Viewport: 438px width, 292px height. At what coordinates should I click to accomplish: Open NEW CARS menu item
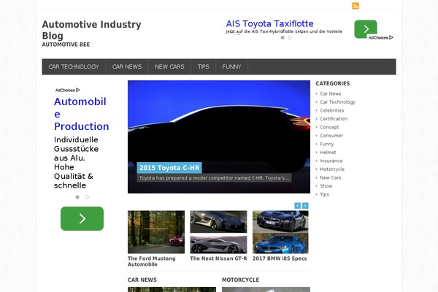pyautogui.click(x=169, y=66)
